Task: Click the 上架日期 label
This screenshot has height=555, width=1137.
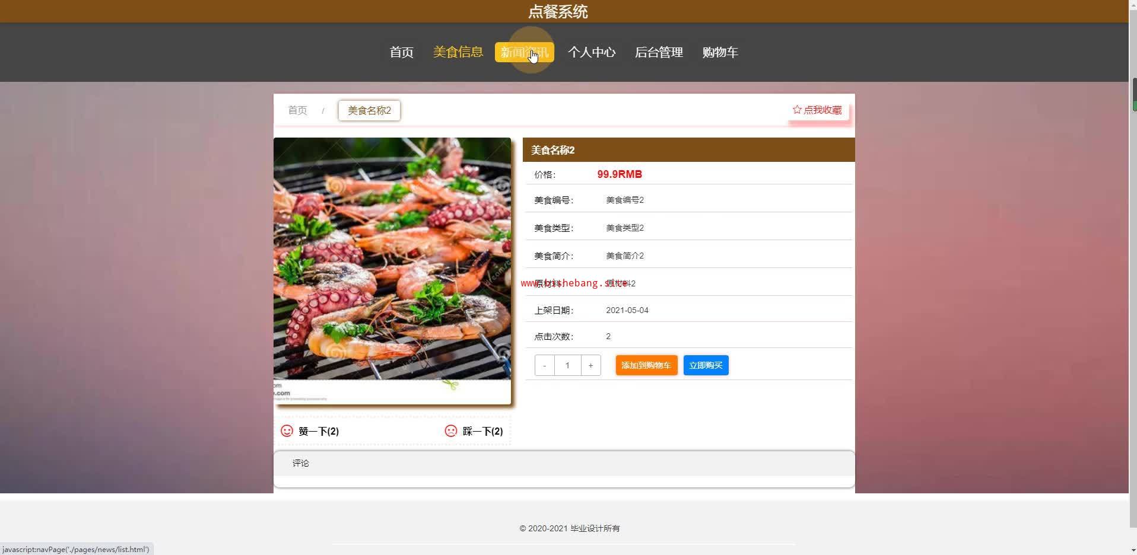Action: 554,310
